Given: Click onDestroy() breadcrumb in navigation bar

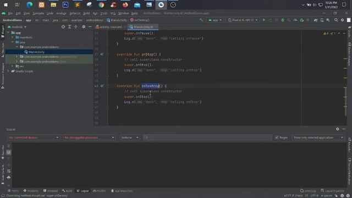Looking at the screenshot, I should pyautogui.click(x=140, y=20).
